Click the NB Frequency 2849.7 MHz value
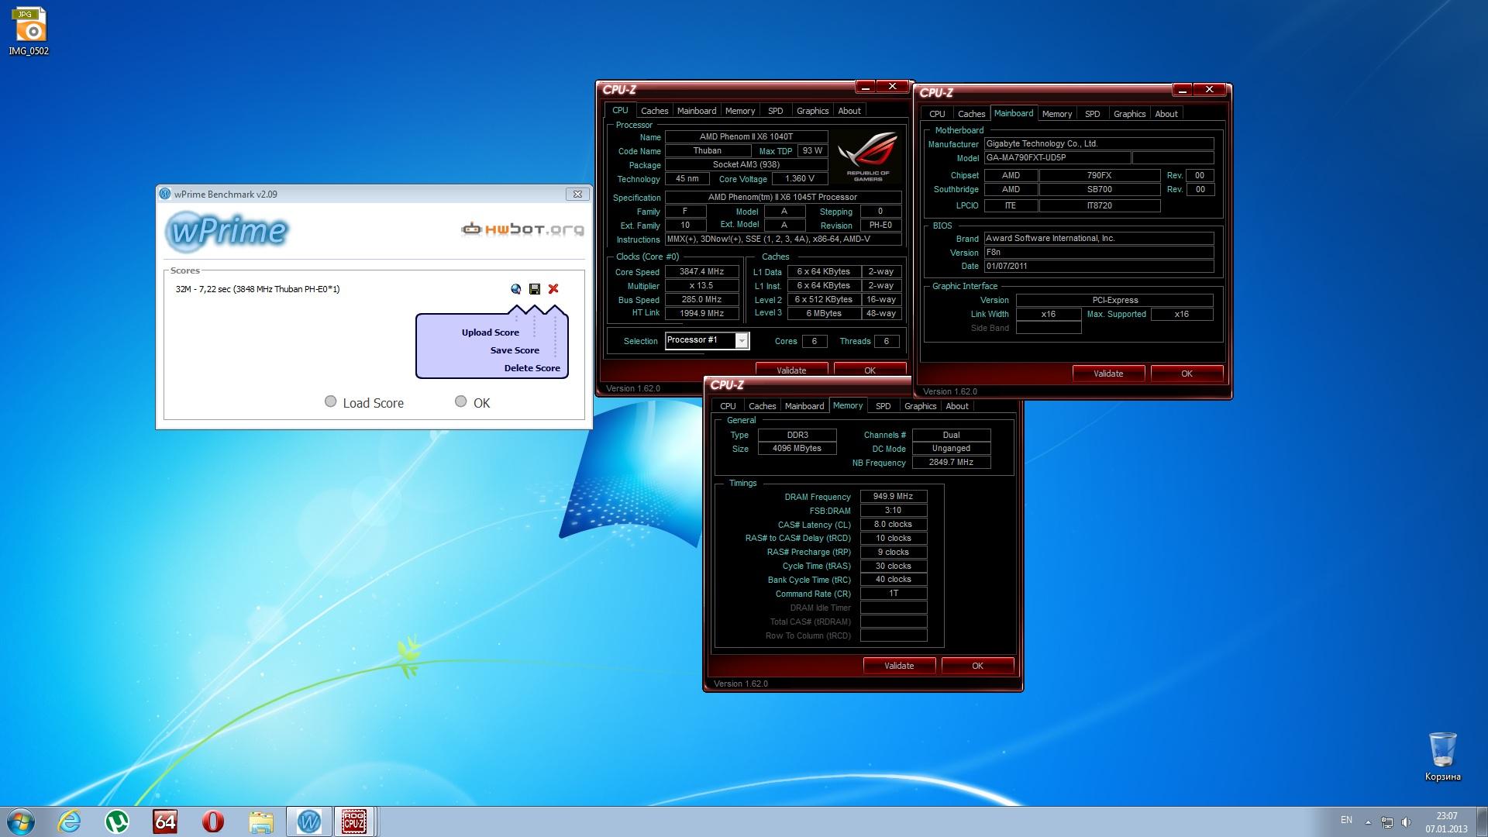This screenshot has width=1488, height=837. click(x=951, y=463)
